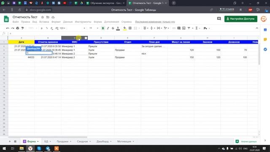
Task: Apply currency format with the ruble icon
Action: pyautogui.click(x=42, y=28)
